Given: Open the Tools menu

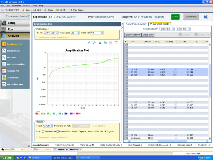Looking at the screenshot, I should [x=34, y=6].
